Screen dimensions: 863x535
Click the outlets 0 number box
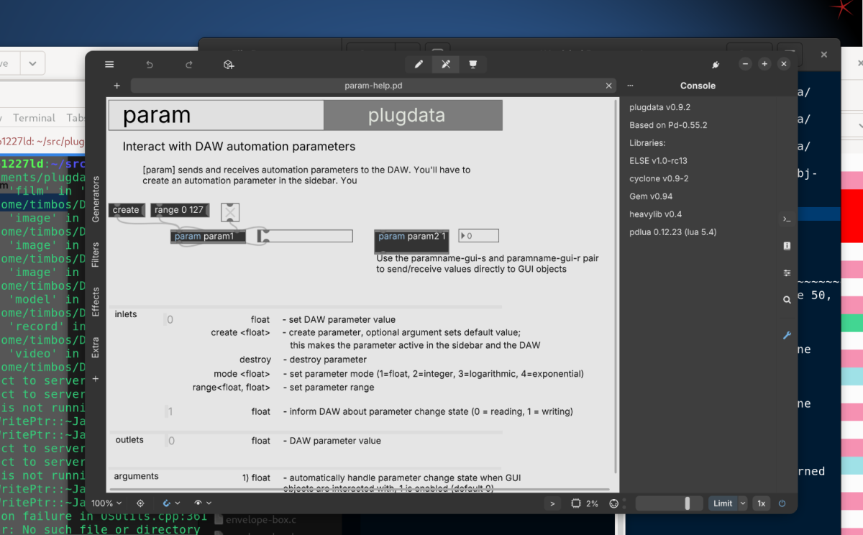click(x=171, y=440)
